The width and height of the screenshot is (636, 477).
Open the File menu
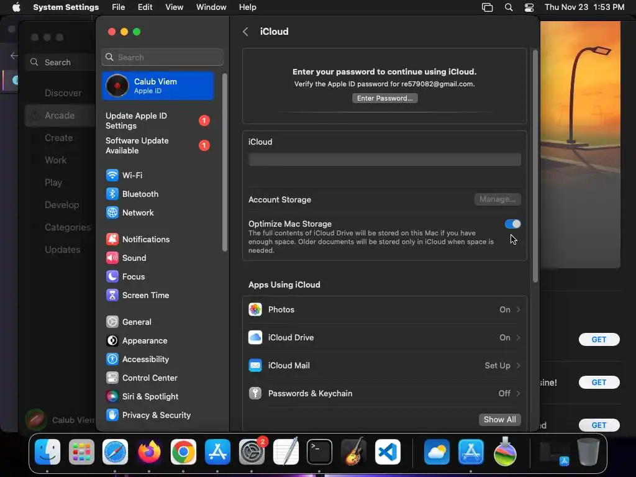119,7
